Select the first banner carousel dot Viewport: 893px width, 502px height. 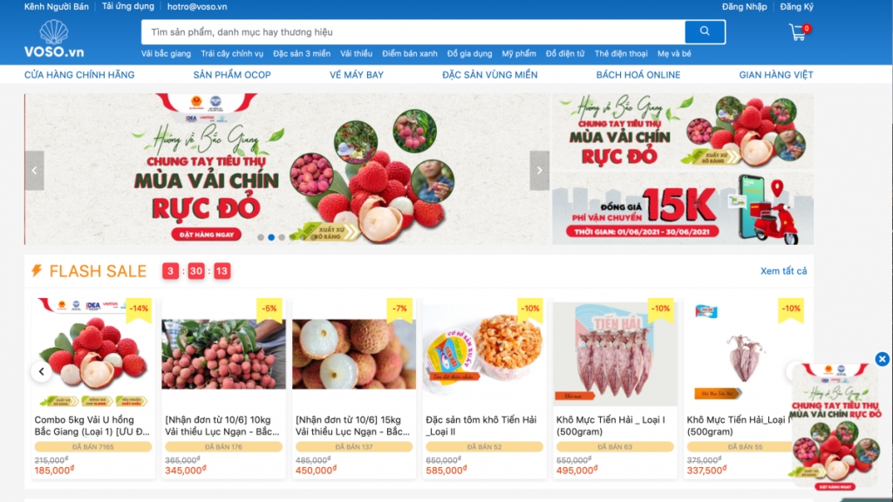tap(261, 237)
